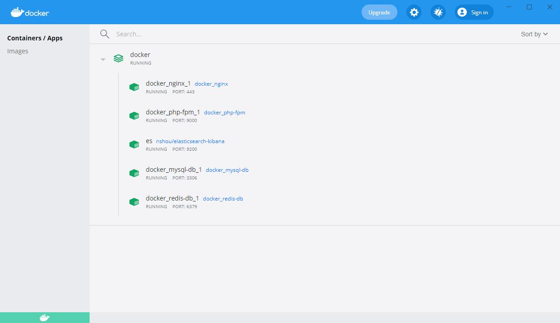Select Containers / Apps in sidebar
This screenshot has width=560, height=323.
coord(35,38)
